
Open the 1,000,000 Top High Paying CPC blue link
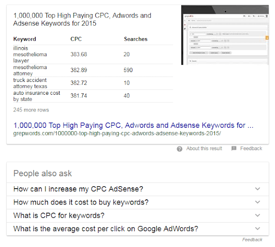pyautogui.click(x=133, y=125)
